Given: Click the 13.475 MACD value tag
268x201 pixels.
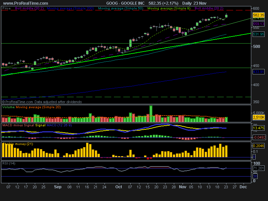Looking at the screenshot, I should coord(258,128).
